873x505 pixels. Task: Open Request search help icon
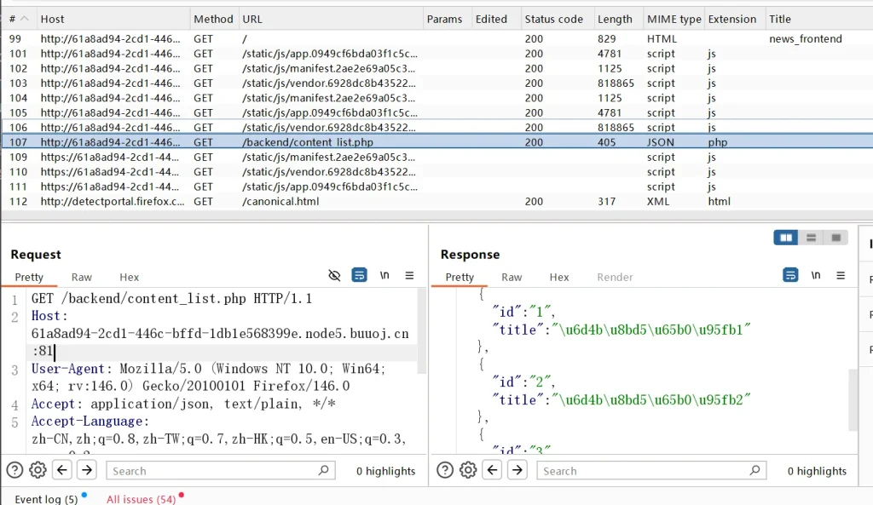(x=14, y=470)
